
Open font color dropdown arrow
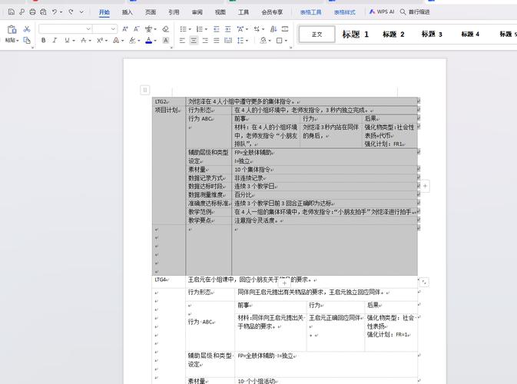click(155, 41)
